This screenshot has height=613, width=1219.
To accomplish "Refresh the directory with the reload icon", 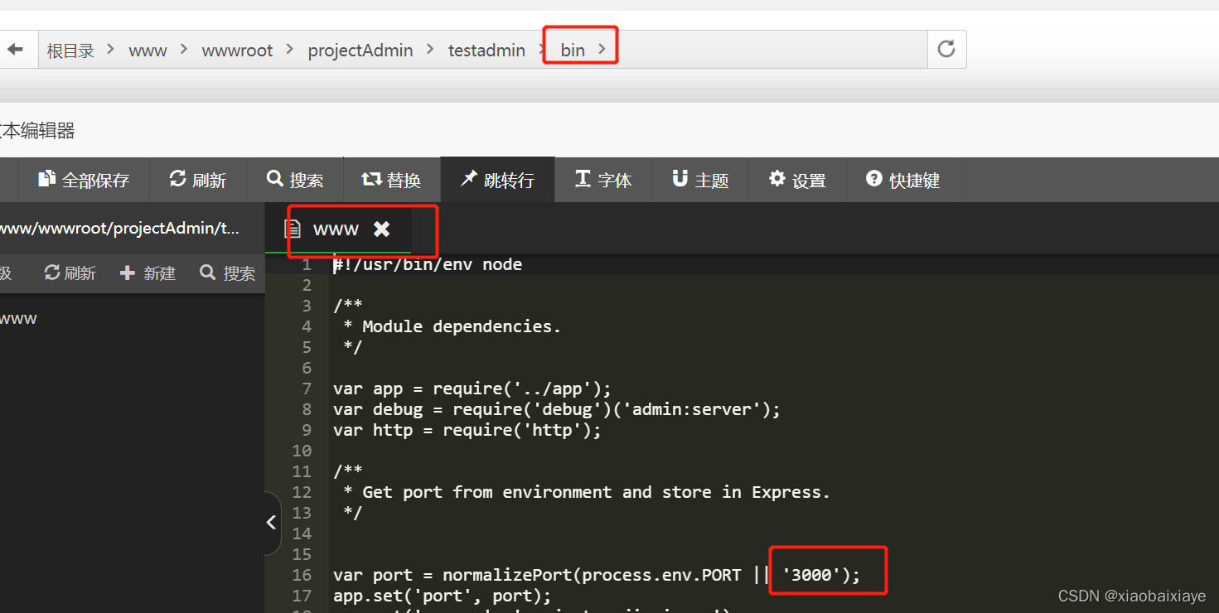I will pos(946,50).
